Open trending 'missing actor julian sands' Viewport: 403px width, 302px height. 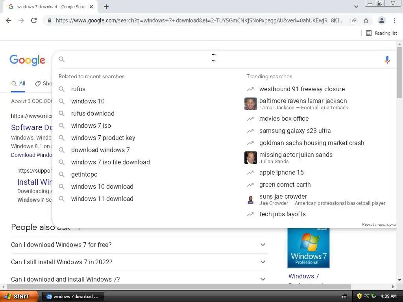tap(296, 155)
